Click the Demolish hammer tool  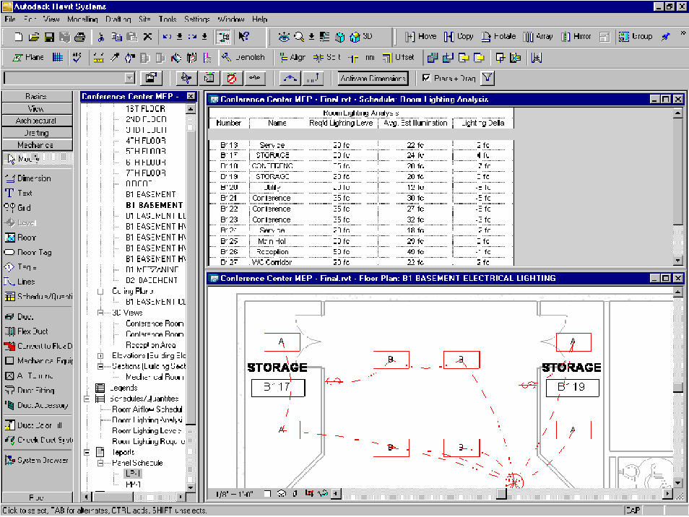pyautogui.click(x=243, y=58)
